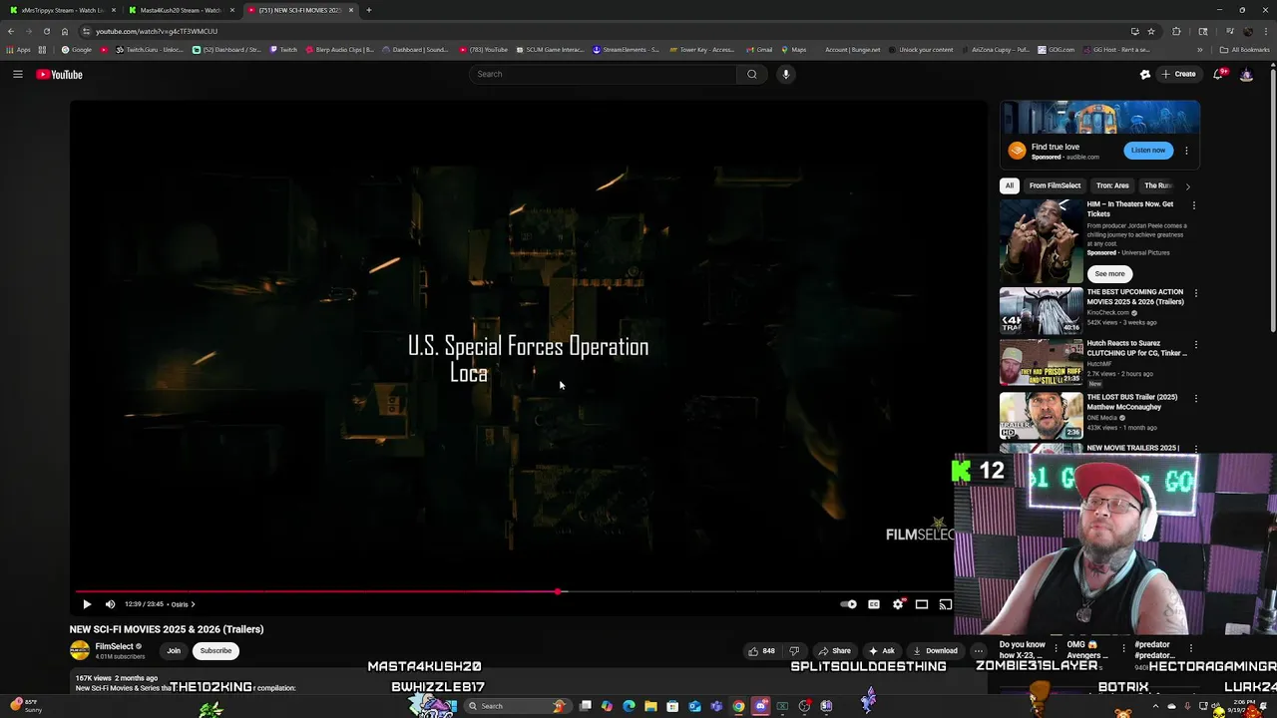Download the video
The height and width of the screenshot is (718, 1277).
[935, 651]
